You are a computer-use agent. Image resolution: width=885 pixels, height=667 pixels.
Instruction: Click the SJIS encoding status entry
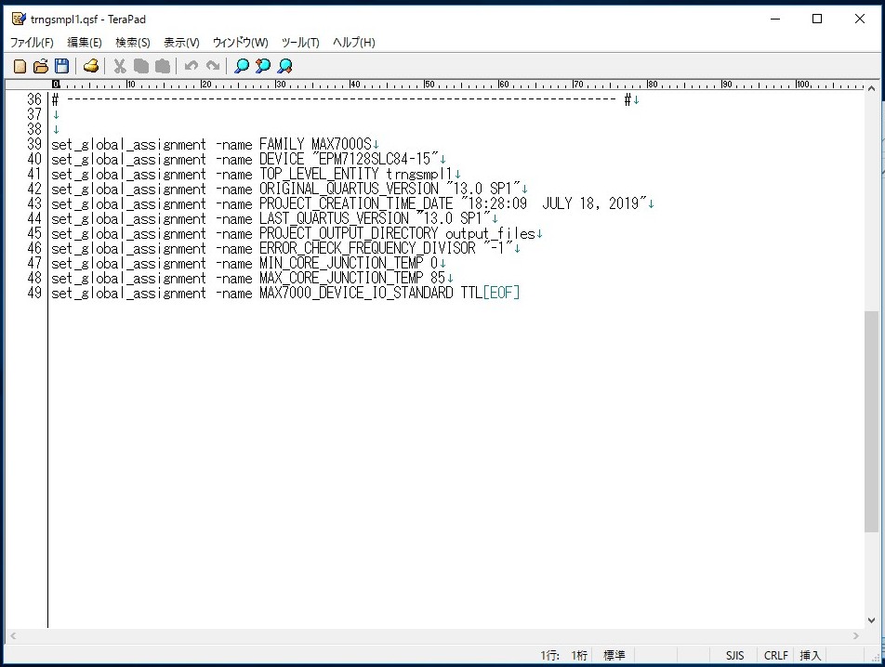(734, 655)
